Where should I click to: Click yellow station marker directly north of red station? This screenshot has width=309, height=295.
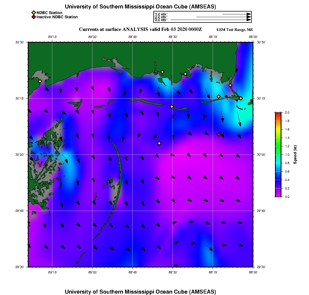click(219, 97)
